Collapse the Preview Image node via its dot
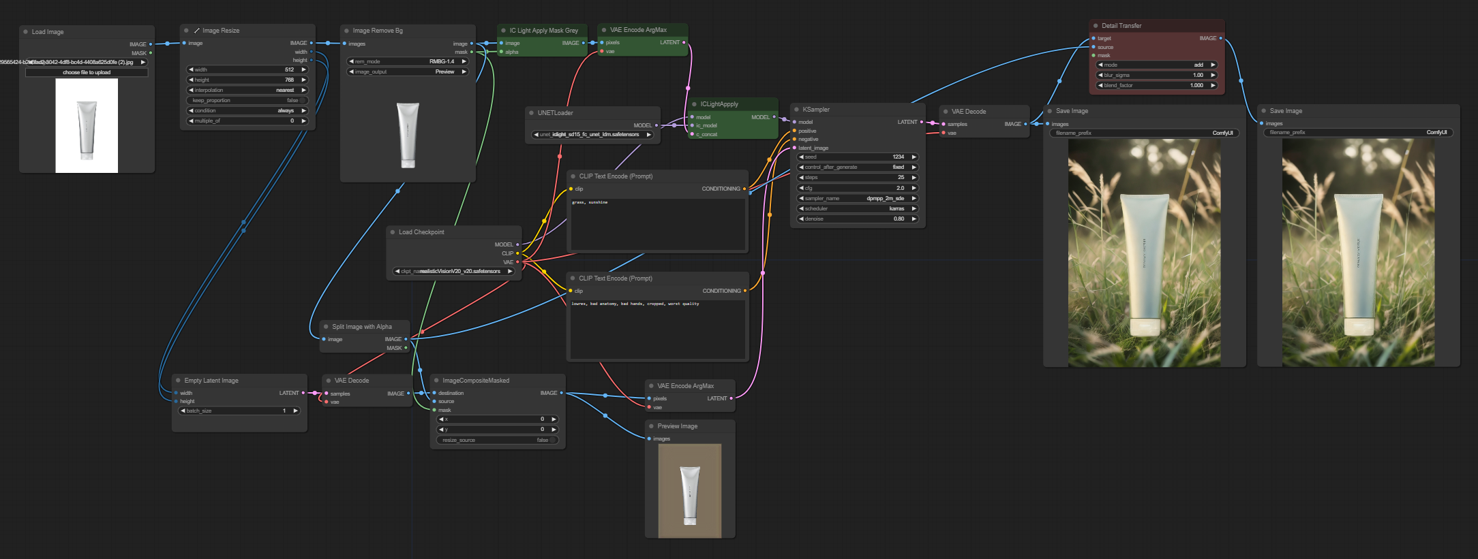 [x=651, y=426]
